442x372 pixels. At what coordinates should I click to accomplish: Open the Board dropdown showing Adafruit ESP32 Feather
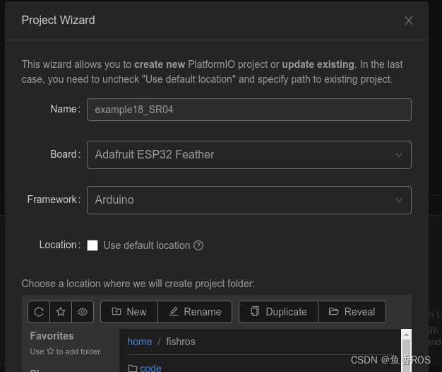click(x=249, y=155)
